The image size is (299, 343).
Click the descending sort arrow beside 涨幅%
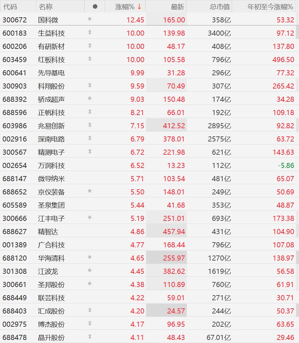[x=139, y=7]
